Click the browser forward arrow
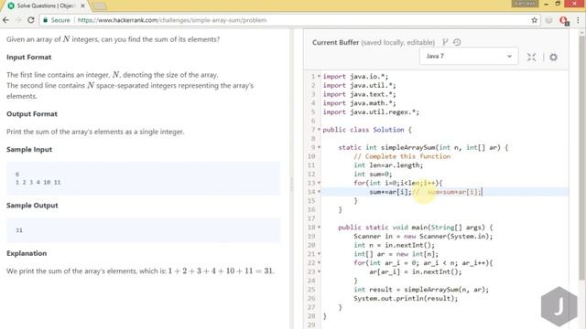The width and height of the screenshot is (586, 329). point(18,20)
